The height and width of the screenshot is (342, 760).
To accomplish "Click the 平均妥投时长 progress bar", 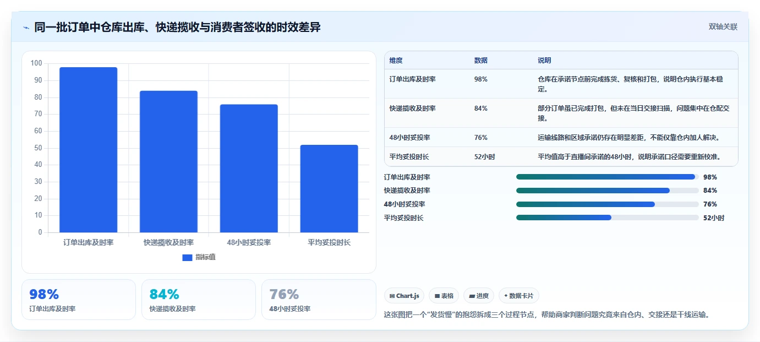I will 608,218.
